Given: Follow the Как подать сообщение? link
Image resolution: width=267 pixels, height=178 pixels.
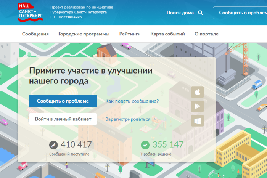Looking at the screenshot, I should point(132,101).
